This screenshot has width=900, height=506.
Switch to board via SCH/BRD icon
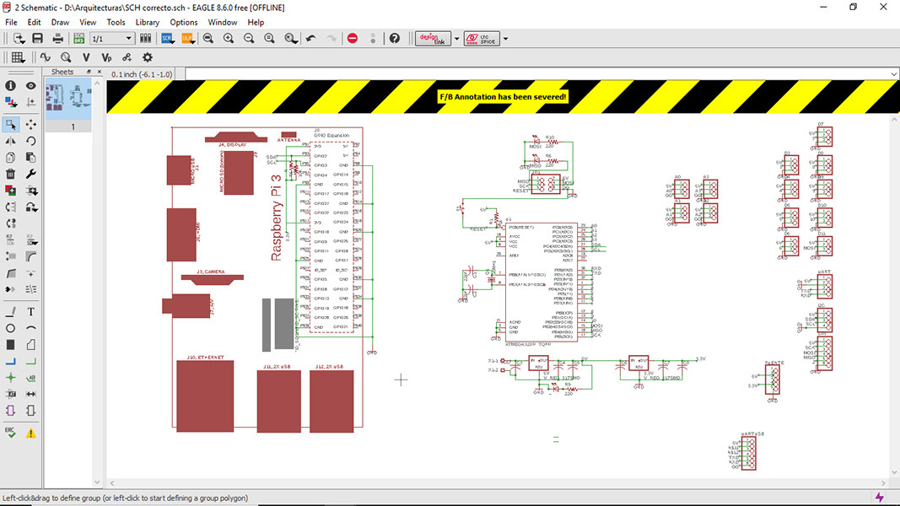pos(78,39)
